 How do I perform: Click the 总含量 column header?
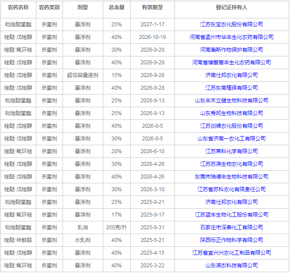point(116,7)
